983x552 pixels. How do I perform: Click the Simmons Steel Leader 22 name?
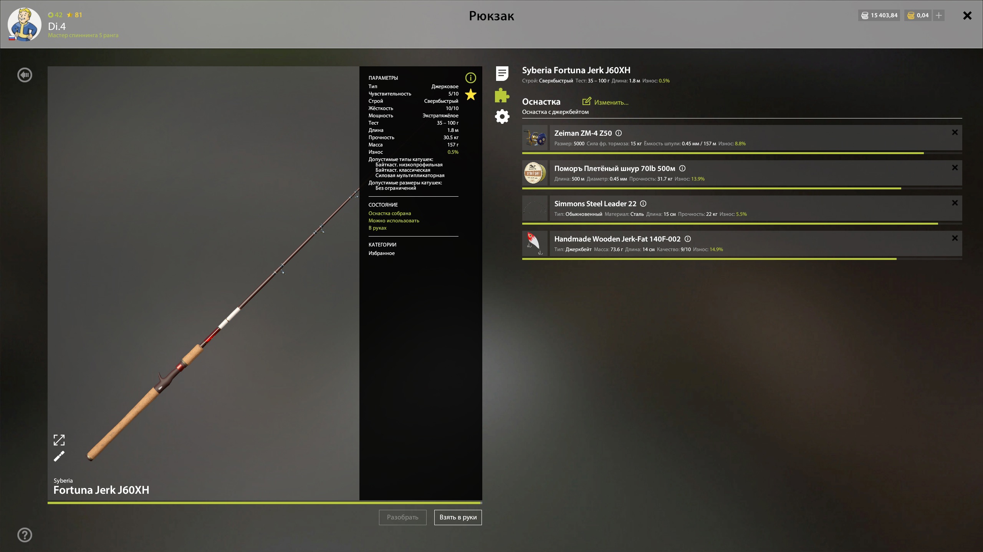(x=595, y=204)
